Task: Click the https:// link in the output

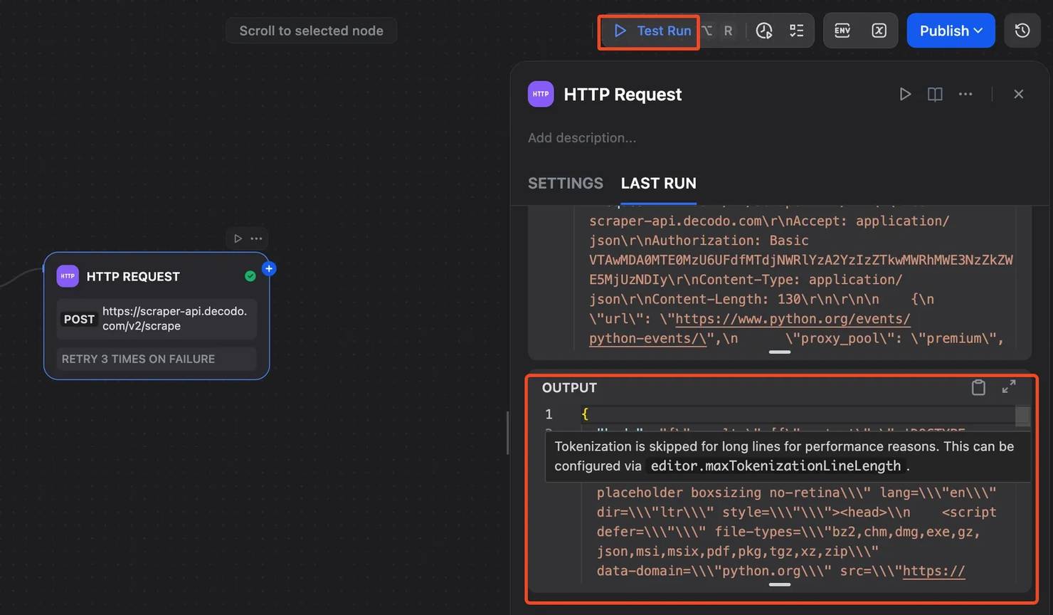Action: point(933,571)
